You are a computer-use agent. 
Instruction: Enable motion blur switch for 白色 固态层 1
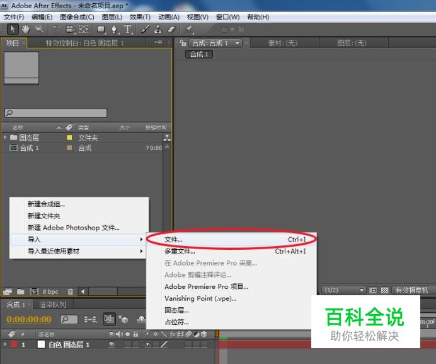pos(188,345)
